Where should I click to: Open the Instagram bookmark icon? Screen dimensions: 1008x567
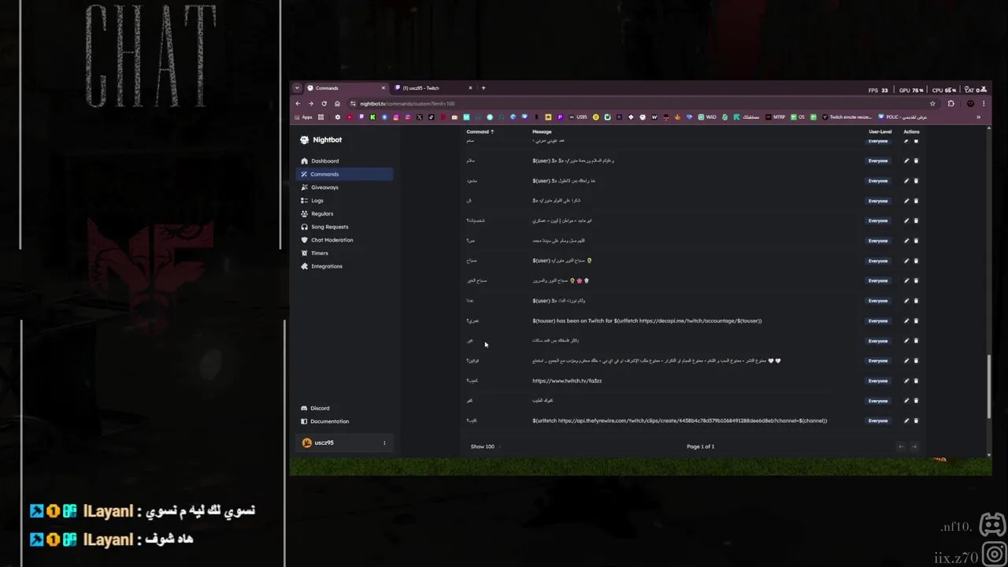[x=396, y=117]
